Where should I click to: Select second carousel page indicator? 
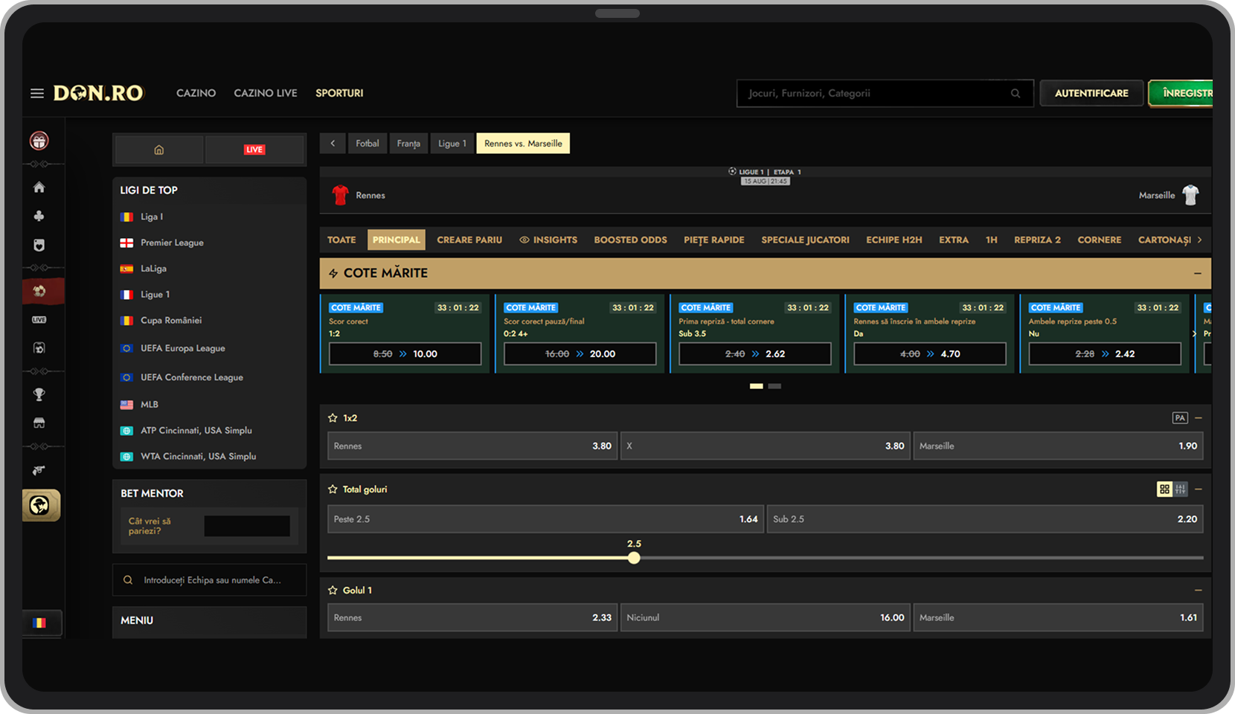[x=774, y=386]
